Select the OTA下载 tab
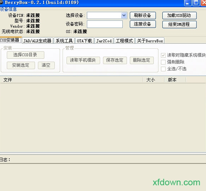Screen dimensions: 206x191 84,41
